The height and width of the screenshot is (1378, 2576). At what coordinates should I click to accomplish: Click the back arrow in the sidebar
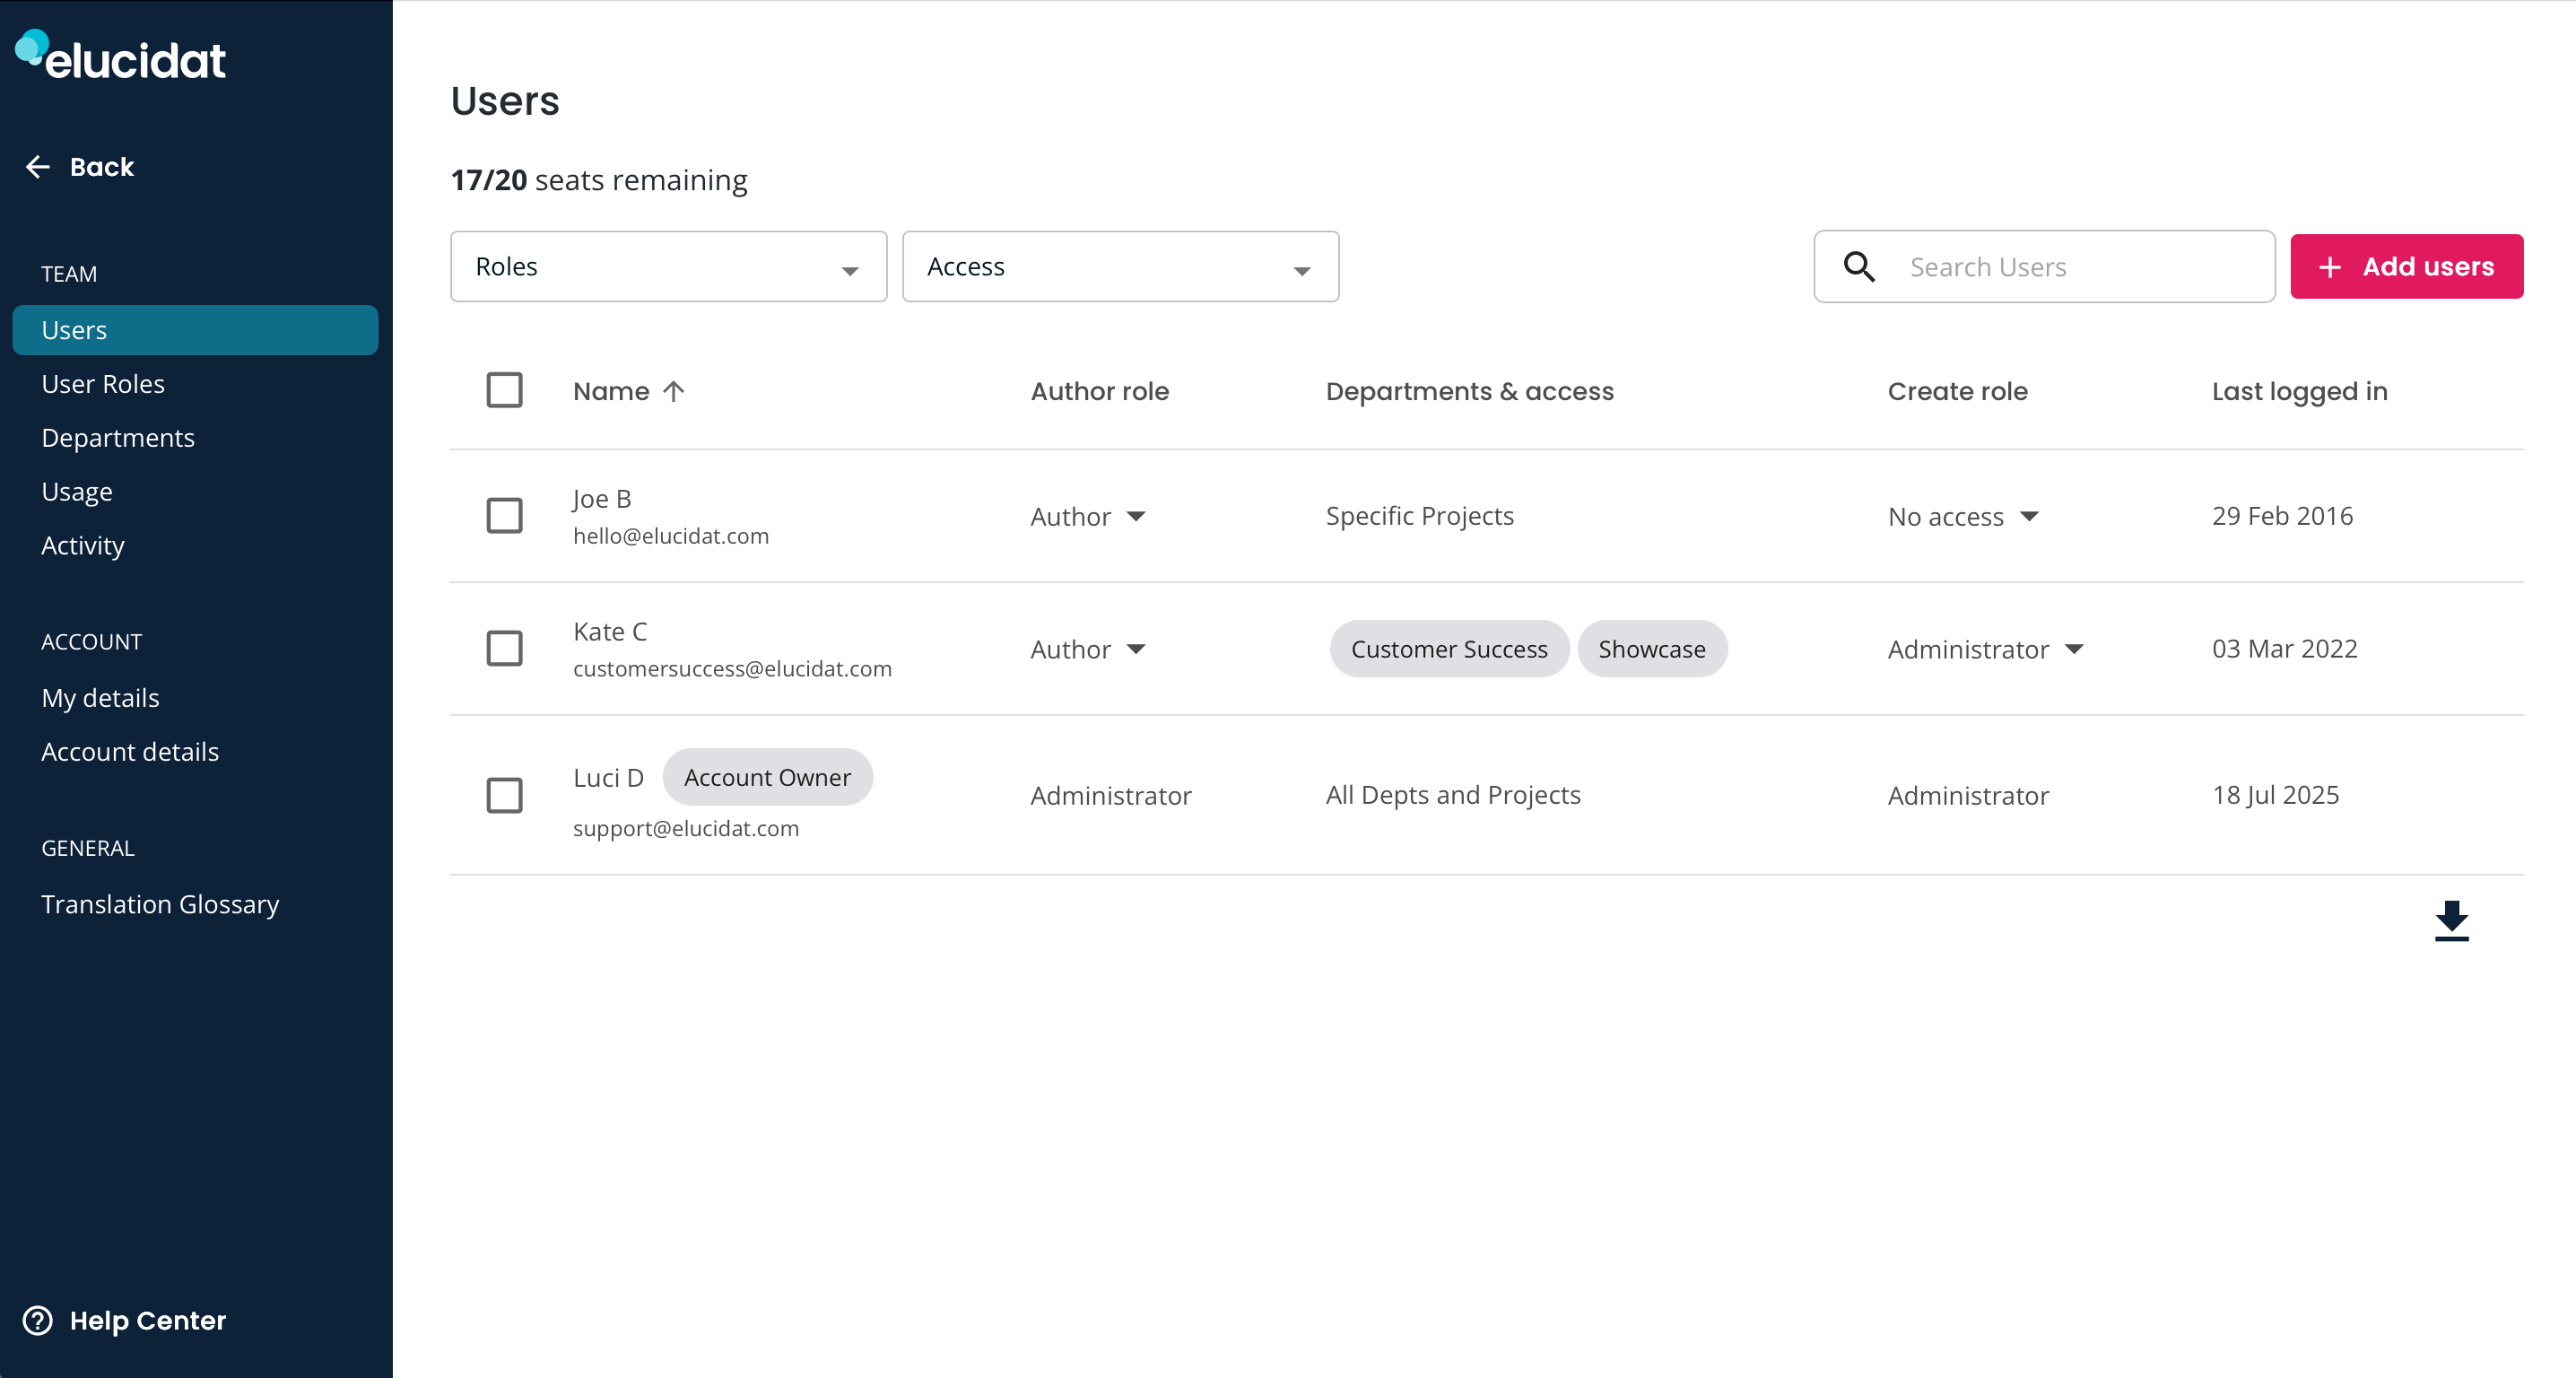(x=37, y=166)
